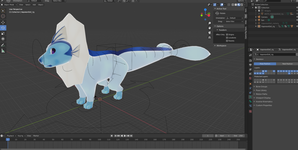The height and width of the screenshot is (150, 298).
Task: Open Scene properties tab icon
Action: pyautogui.click(x=250, y=74)
